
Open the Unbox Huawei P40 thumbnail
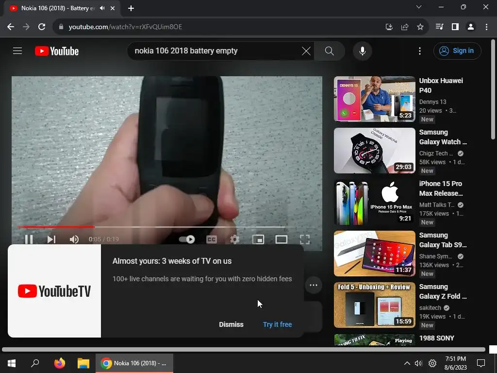tap(374, 99)
